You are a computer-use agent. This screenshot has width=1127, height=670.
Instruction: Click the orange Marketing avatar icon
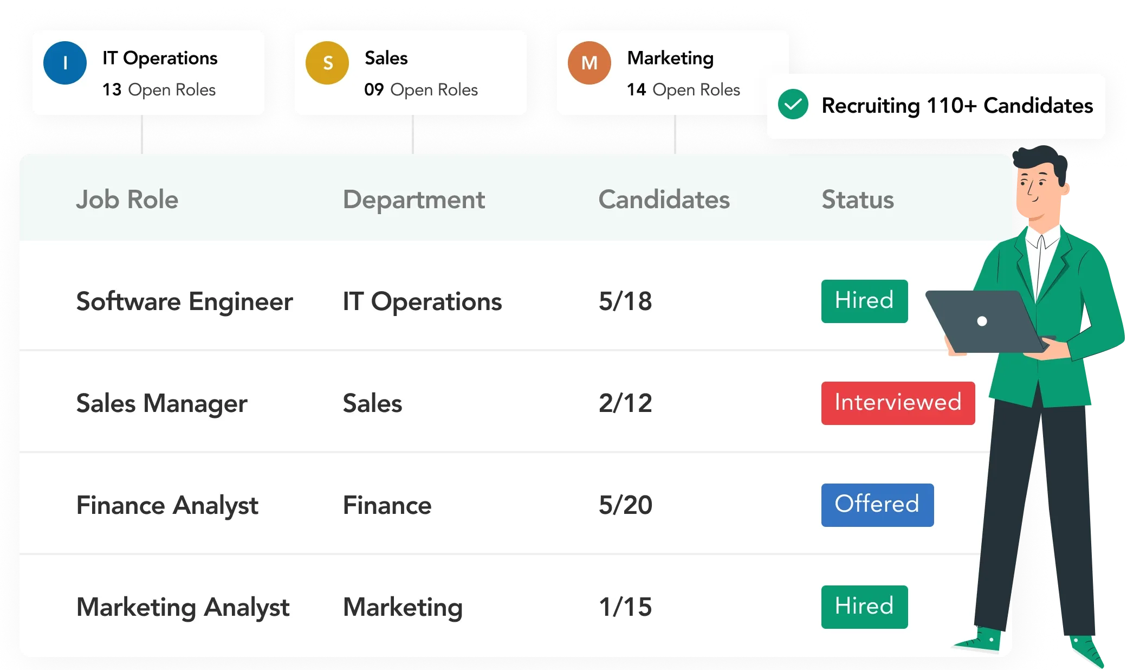coord(590,63)
